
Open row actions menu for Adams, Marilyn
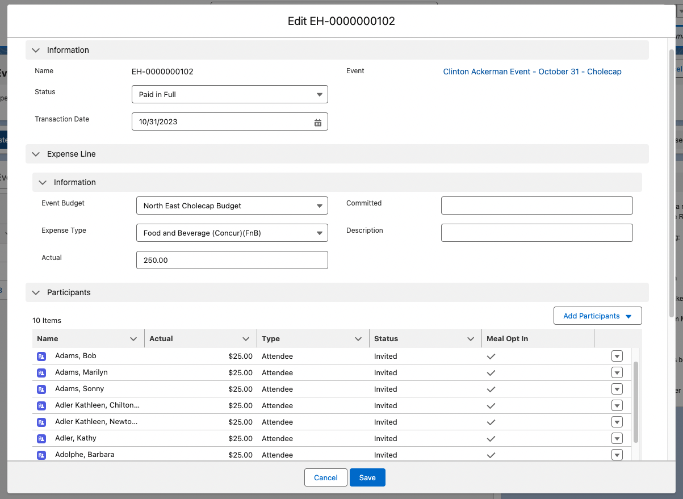point(617,373)
